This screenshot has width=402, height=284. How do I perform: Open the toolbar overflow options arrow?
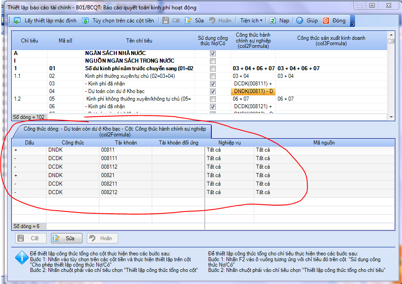tap(352, 22)
